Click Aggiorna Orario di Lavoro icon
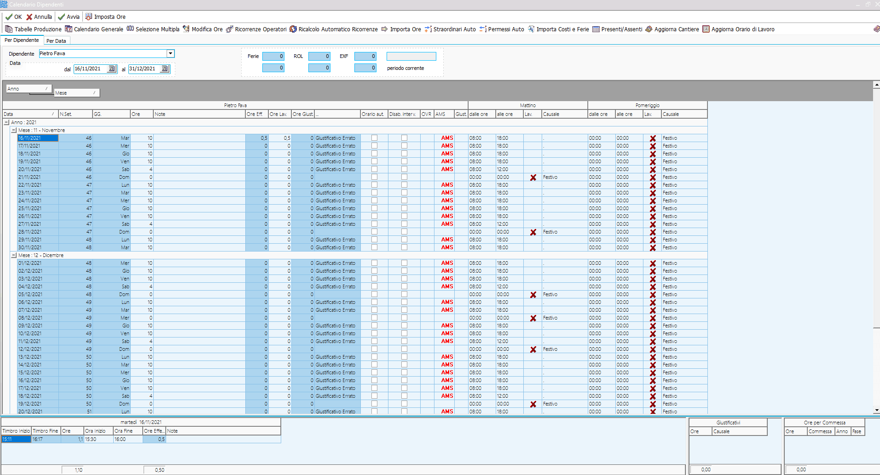 click(x=706, y=29)
